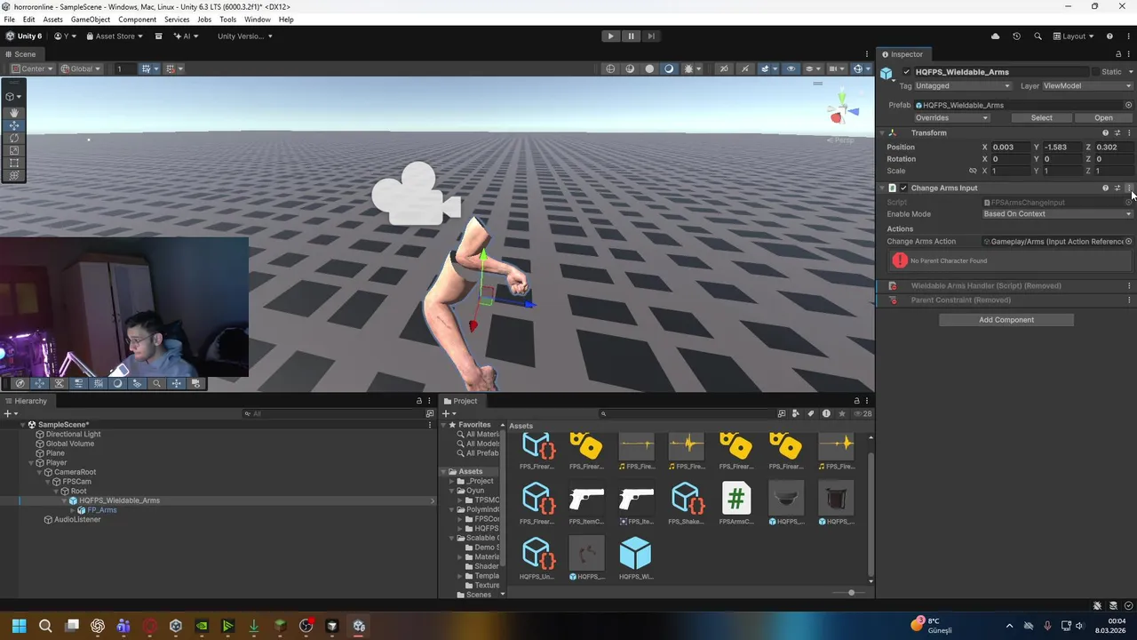Open the GameObject menu
Image resolution: width=1137 pixels, height=640 pixels.
pos(91,20)
